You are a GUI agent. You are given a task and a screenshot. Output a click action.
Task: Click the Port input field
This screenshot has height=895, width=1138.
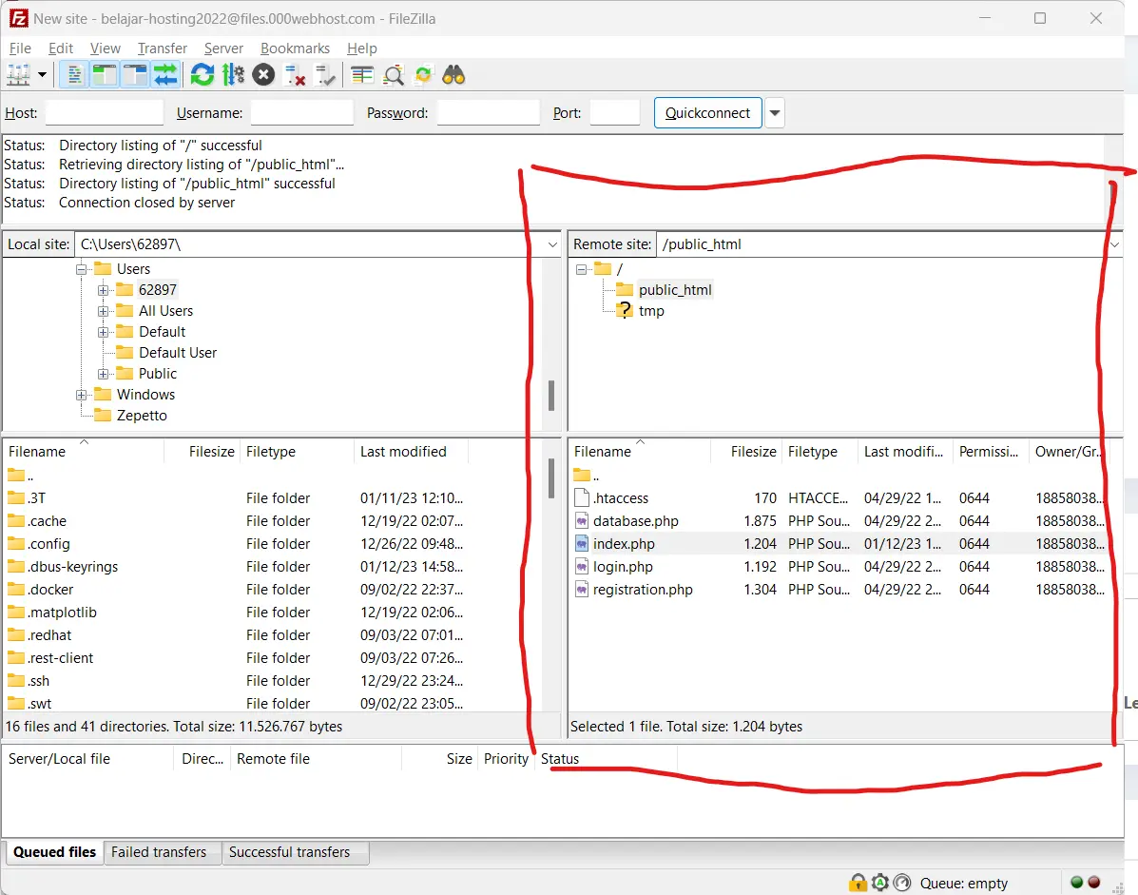615,112
